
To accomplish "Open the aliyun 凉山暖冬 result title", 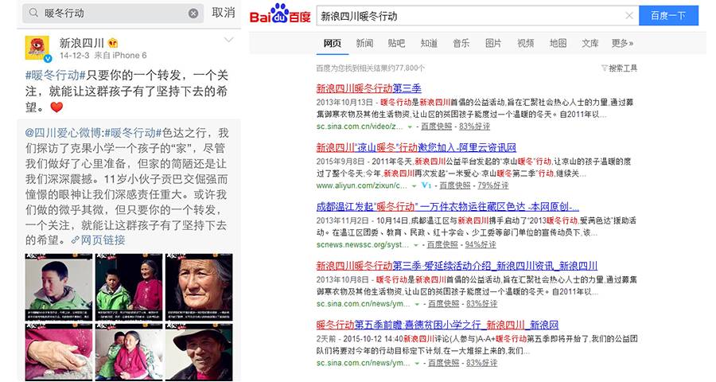I will pos(416,147).
